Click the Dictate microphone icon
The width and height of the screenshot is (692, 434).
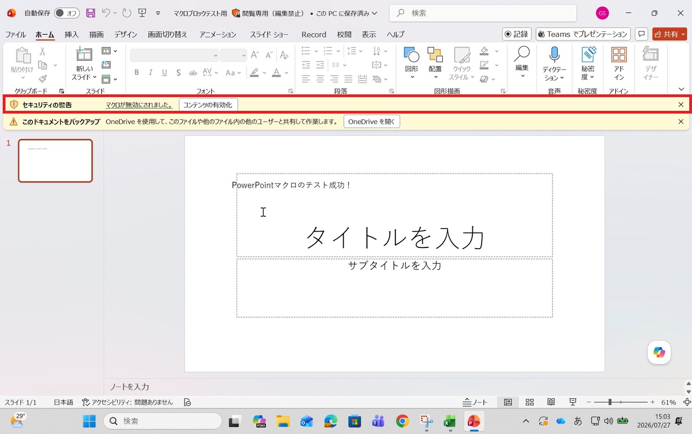click(x=554, y=54)
